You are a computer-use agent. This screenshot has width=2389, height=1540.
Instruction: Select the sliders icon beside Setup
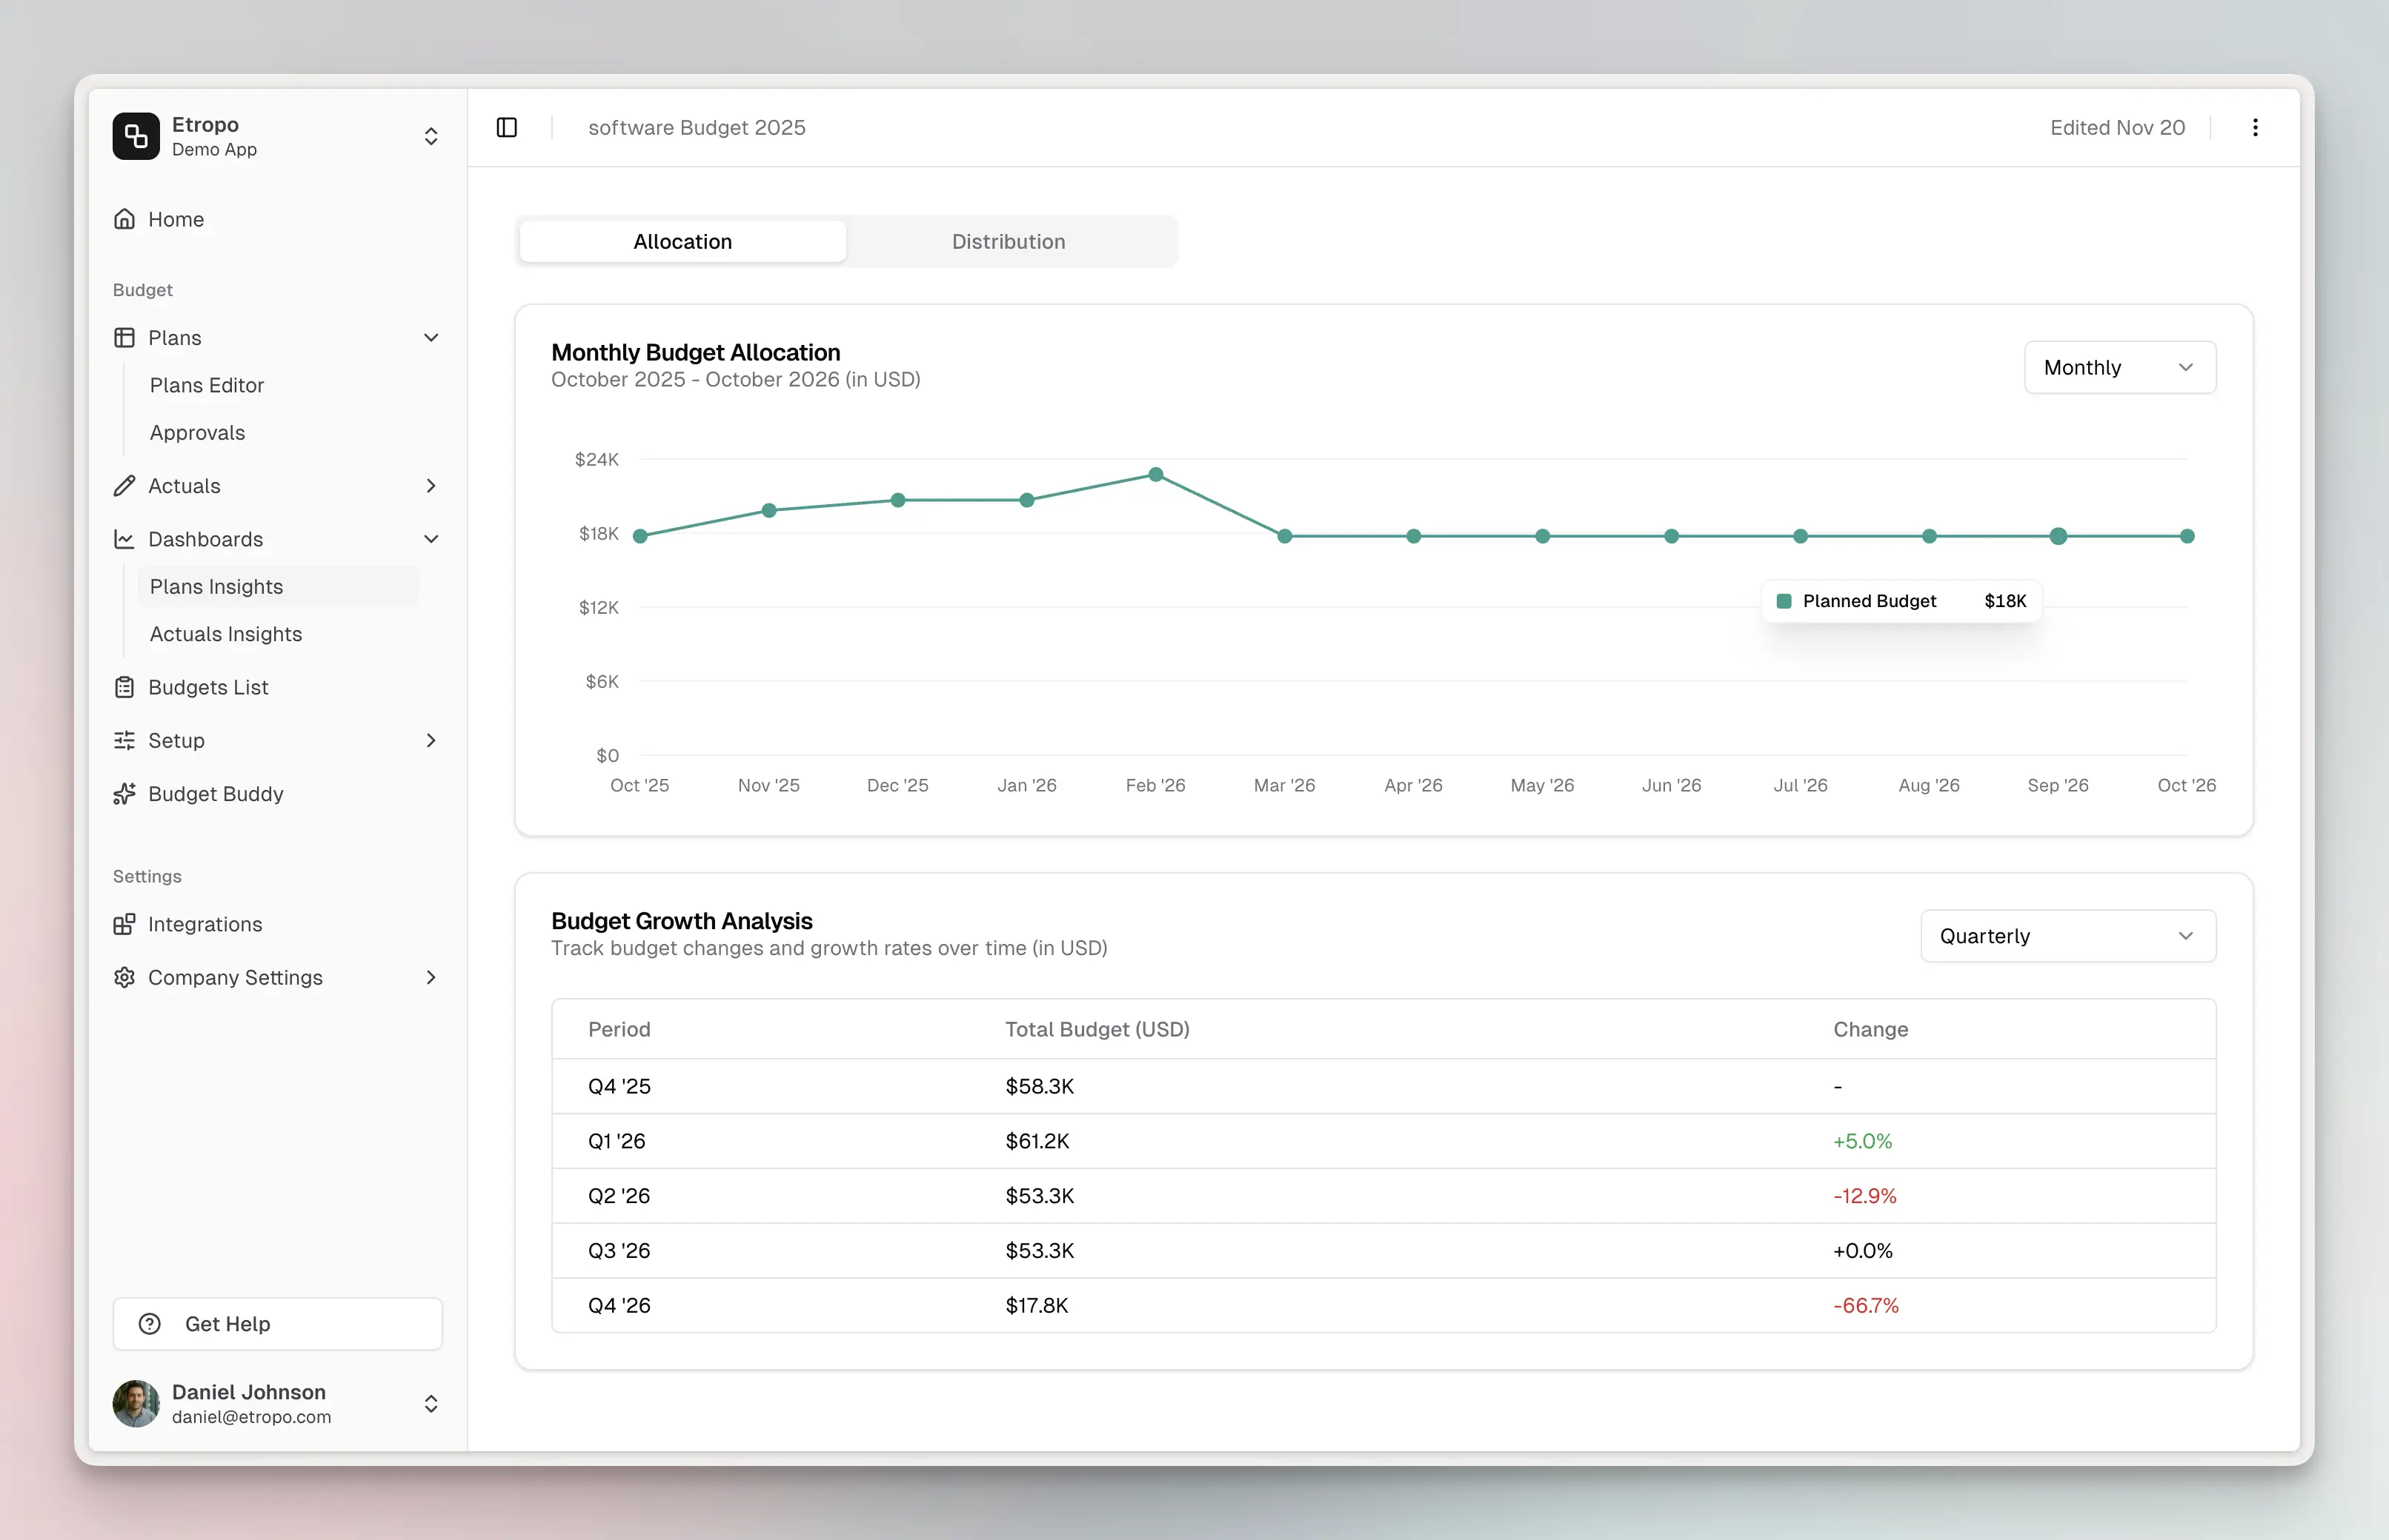(124, 740)
